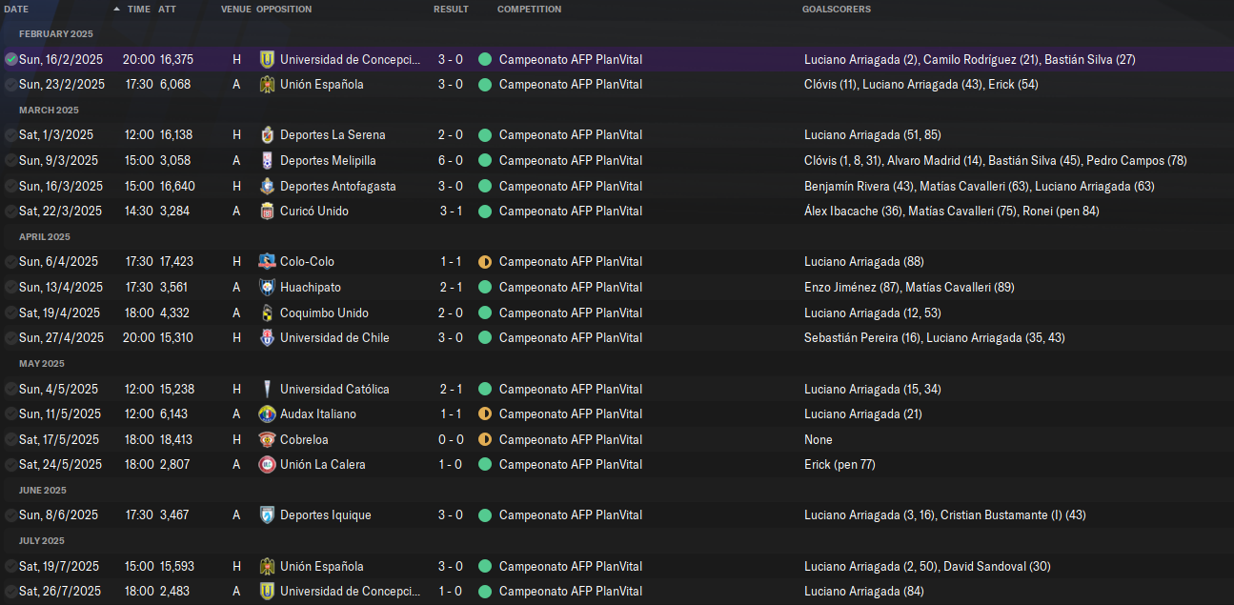Screen dimensions: 1234x605
Task: Tick the selection circle for 6/4/2025 fixture
Action: [10, 261]
